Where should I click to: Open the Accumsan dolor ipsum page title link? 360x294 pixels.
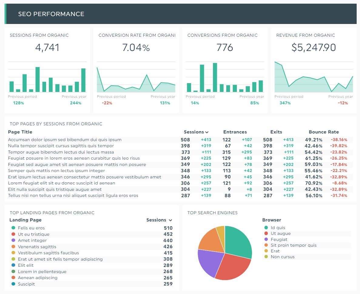pos(64,140)
